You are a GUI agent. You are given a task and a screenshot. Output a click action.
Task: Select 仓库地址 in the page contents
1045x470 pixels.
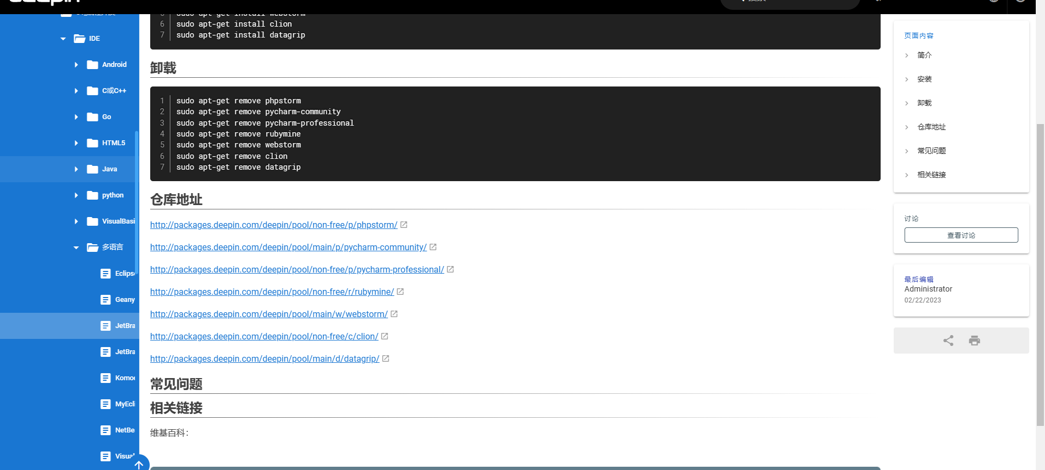[931, 127]
